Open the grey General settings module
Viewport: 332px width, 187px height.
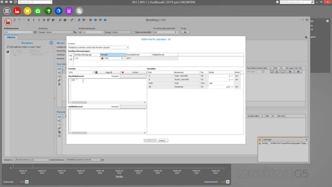click(79, 11)
